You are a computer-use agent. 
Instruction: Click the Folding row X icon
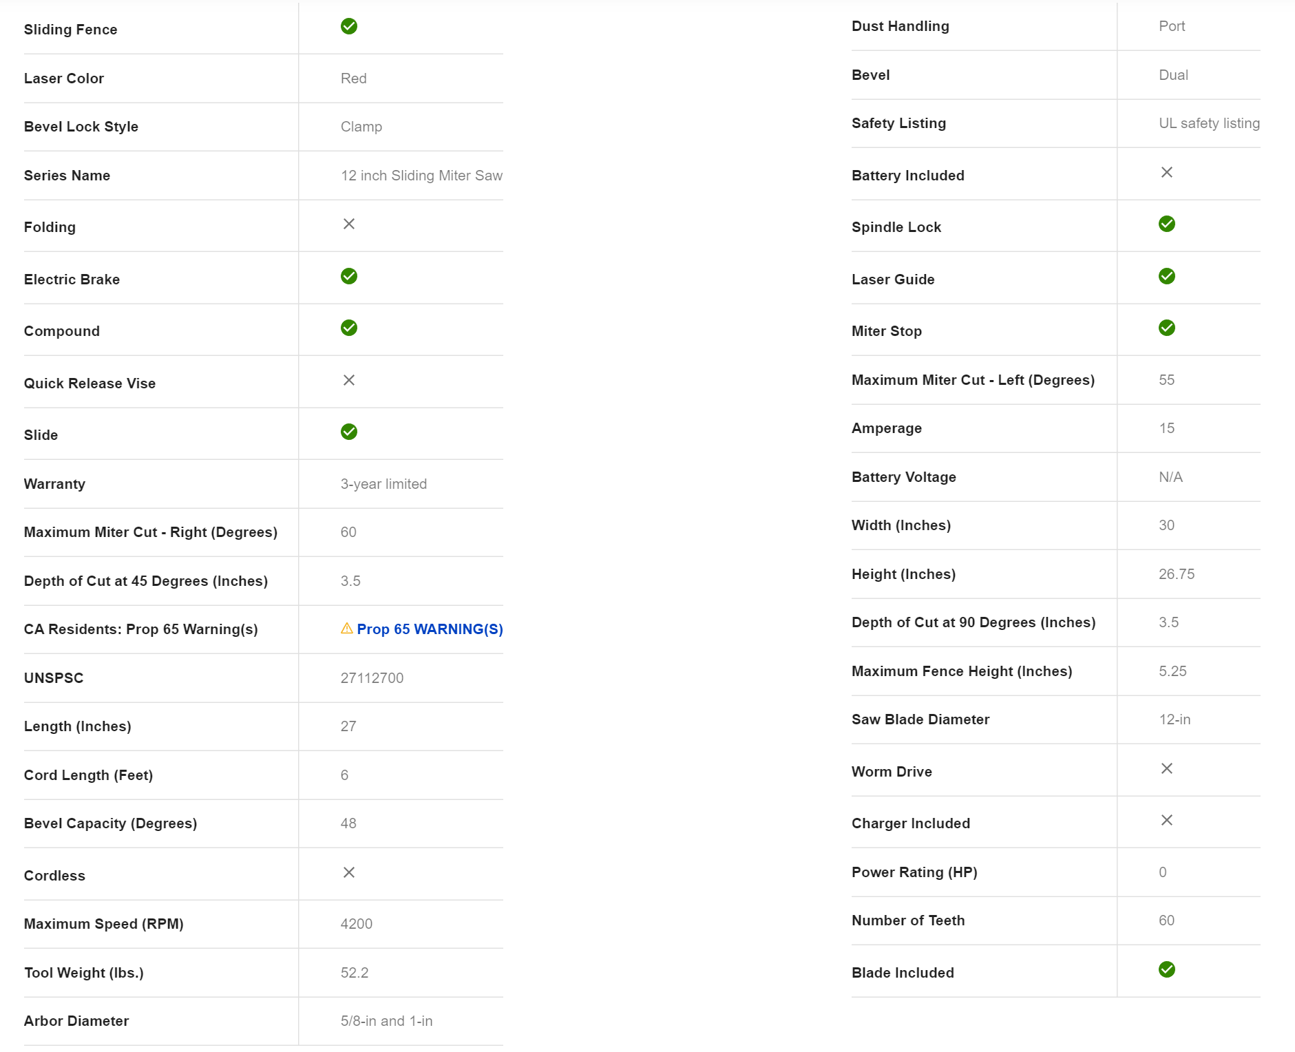349,224
